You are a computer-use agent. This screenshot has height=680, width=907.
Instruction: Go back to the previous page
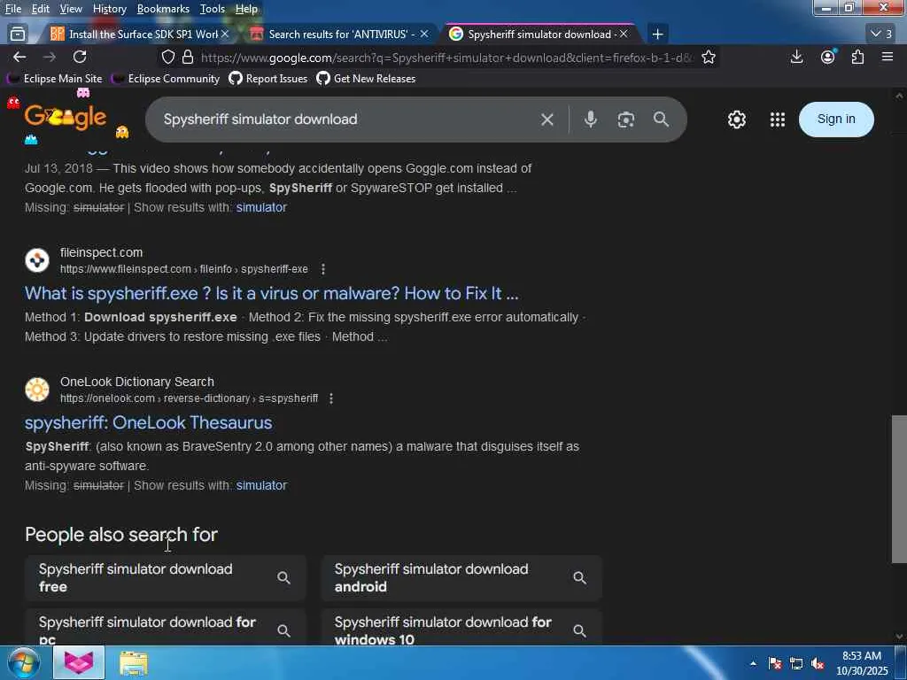pyautogui.click(x=19, y=57)
